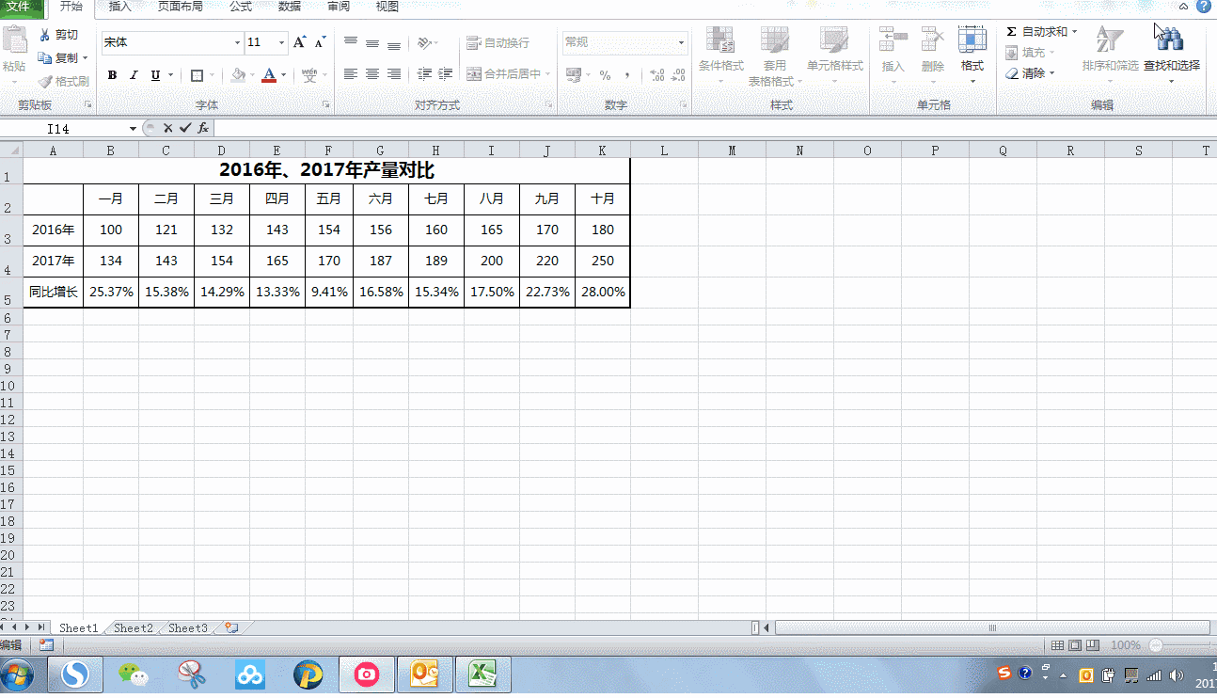This screenshot has width=1217, height=698.
Task: Click the Accounting Number Format currency icon
Action: [573, 75]
